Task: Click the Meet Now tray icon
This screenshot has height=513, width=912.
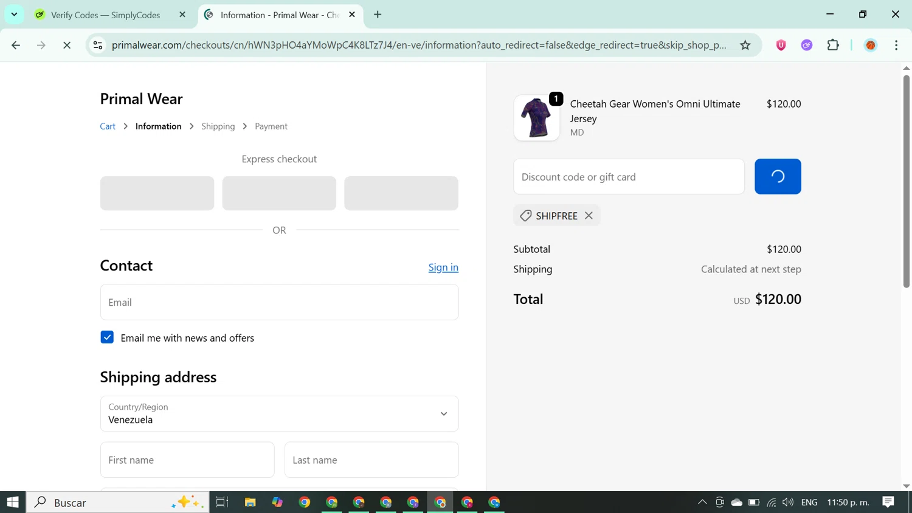Action: point(720,502)
